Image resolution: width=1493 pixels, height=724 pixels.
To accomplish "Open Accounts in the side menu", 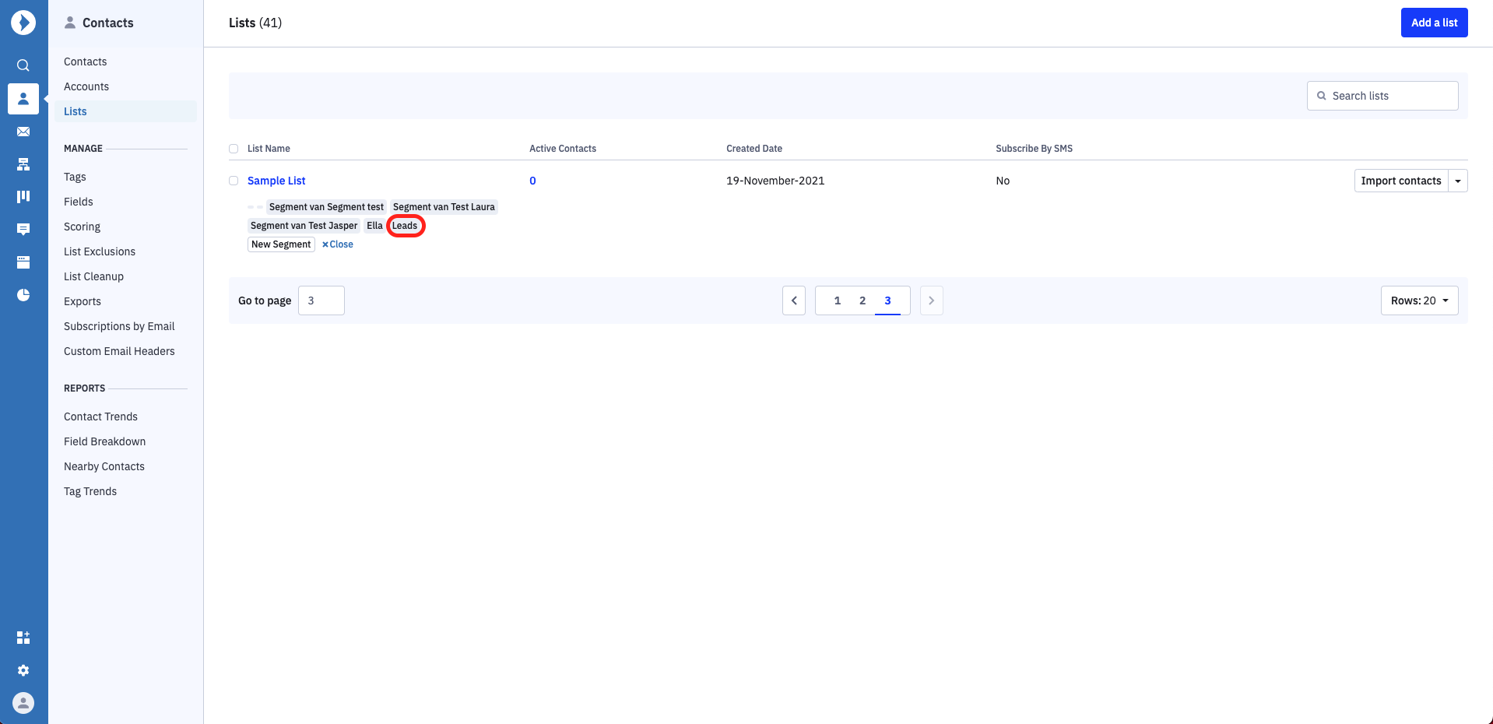I will 86,86.
